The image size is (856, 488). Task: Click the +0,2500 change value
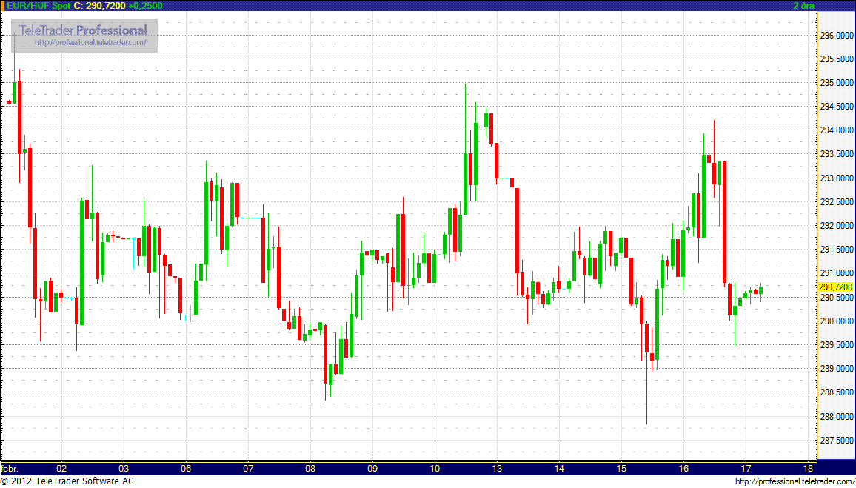144,5
